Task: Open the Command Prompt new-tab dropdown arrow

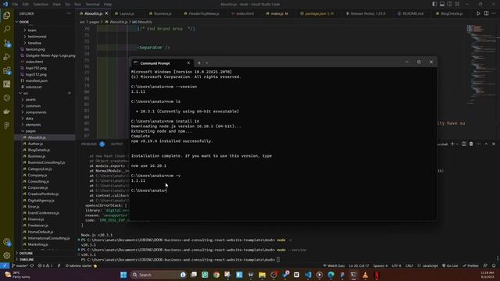Action: coord(207,63)
